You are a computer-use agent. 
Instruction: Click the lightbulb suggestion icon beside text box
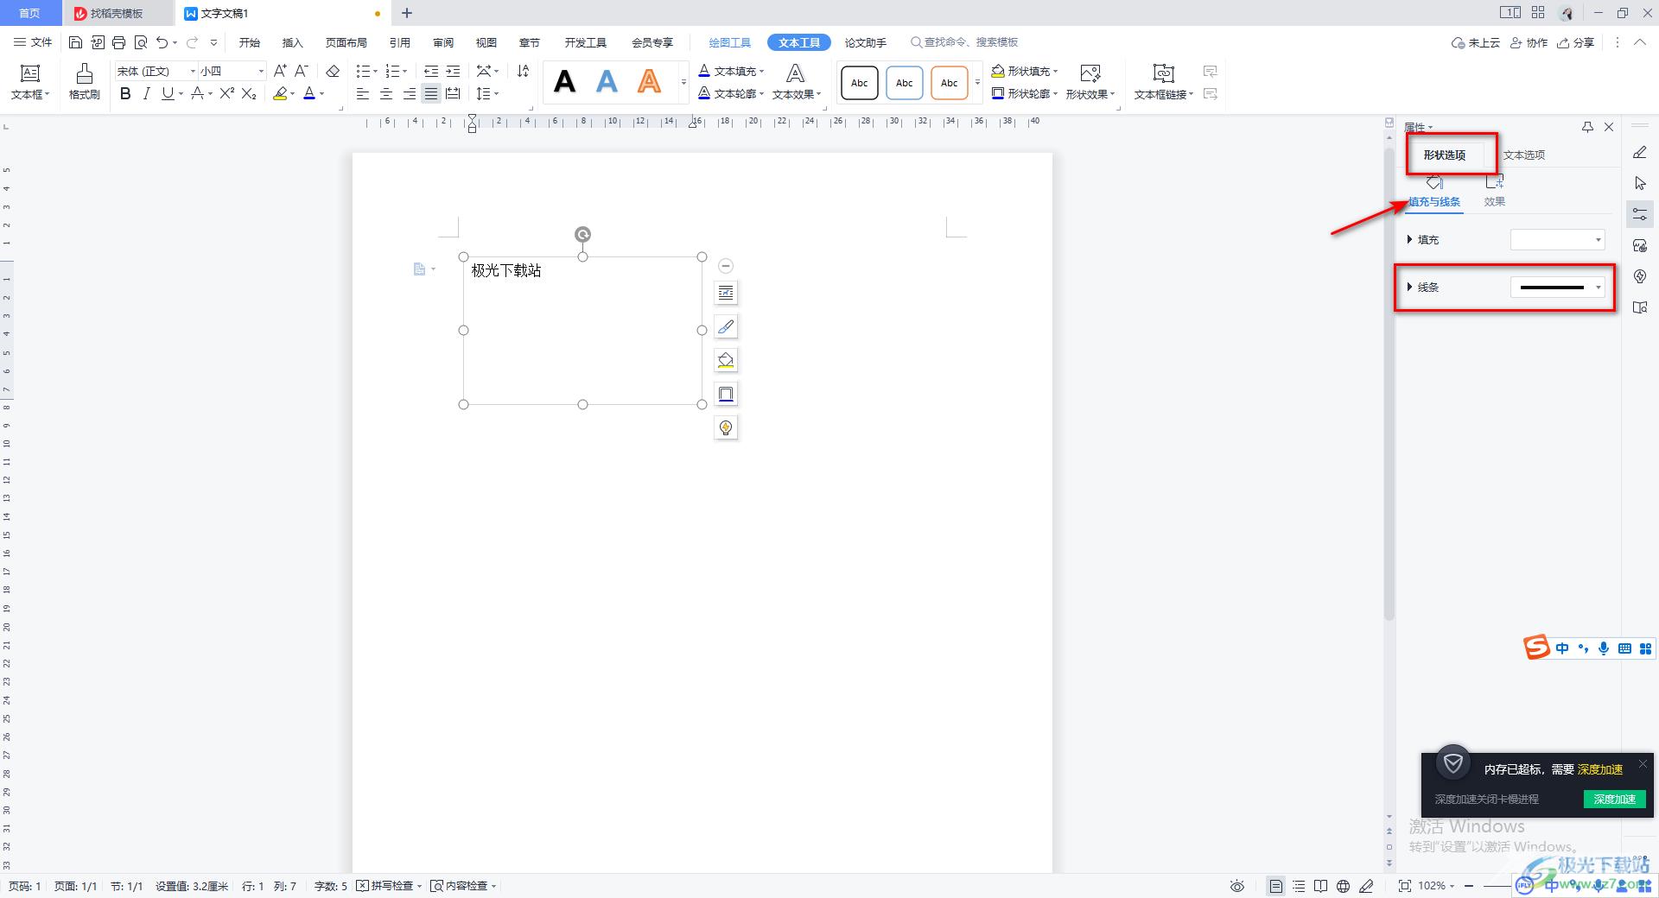(x=726, y=428)
